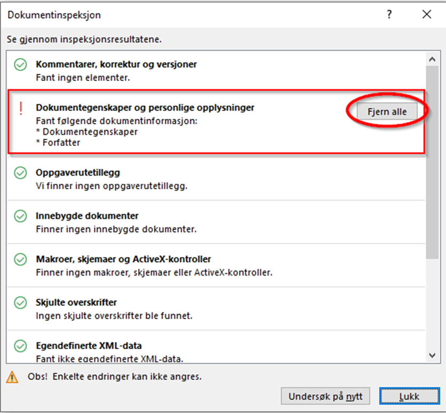The width and height of the screenshot is (446, 413).
Task: Click green checkmark beside Kommentarer, korrektur og versjoner
Action: [20, 65]
